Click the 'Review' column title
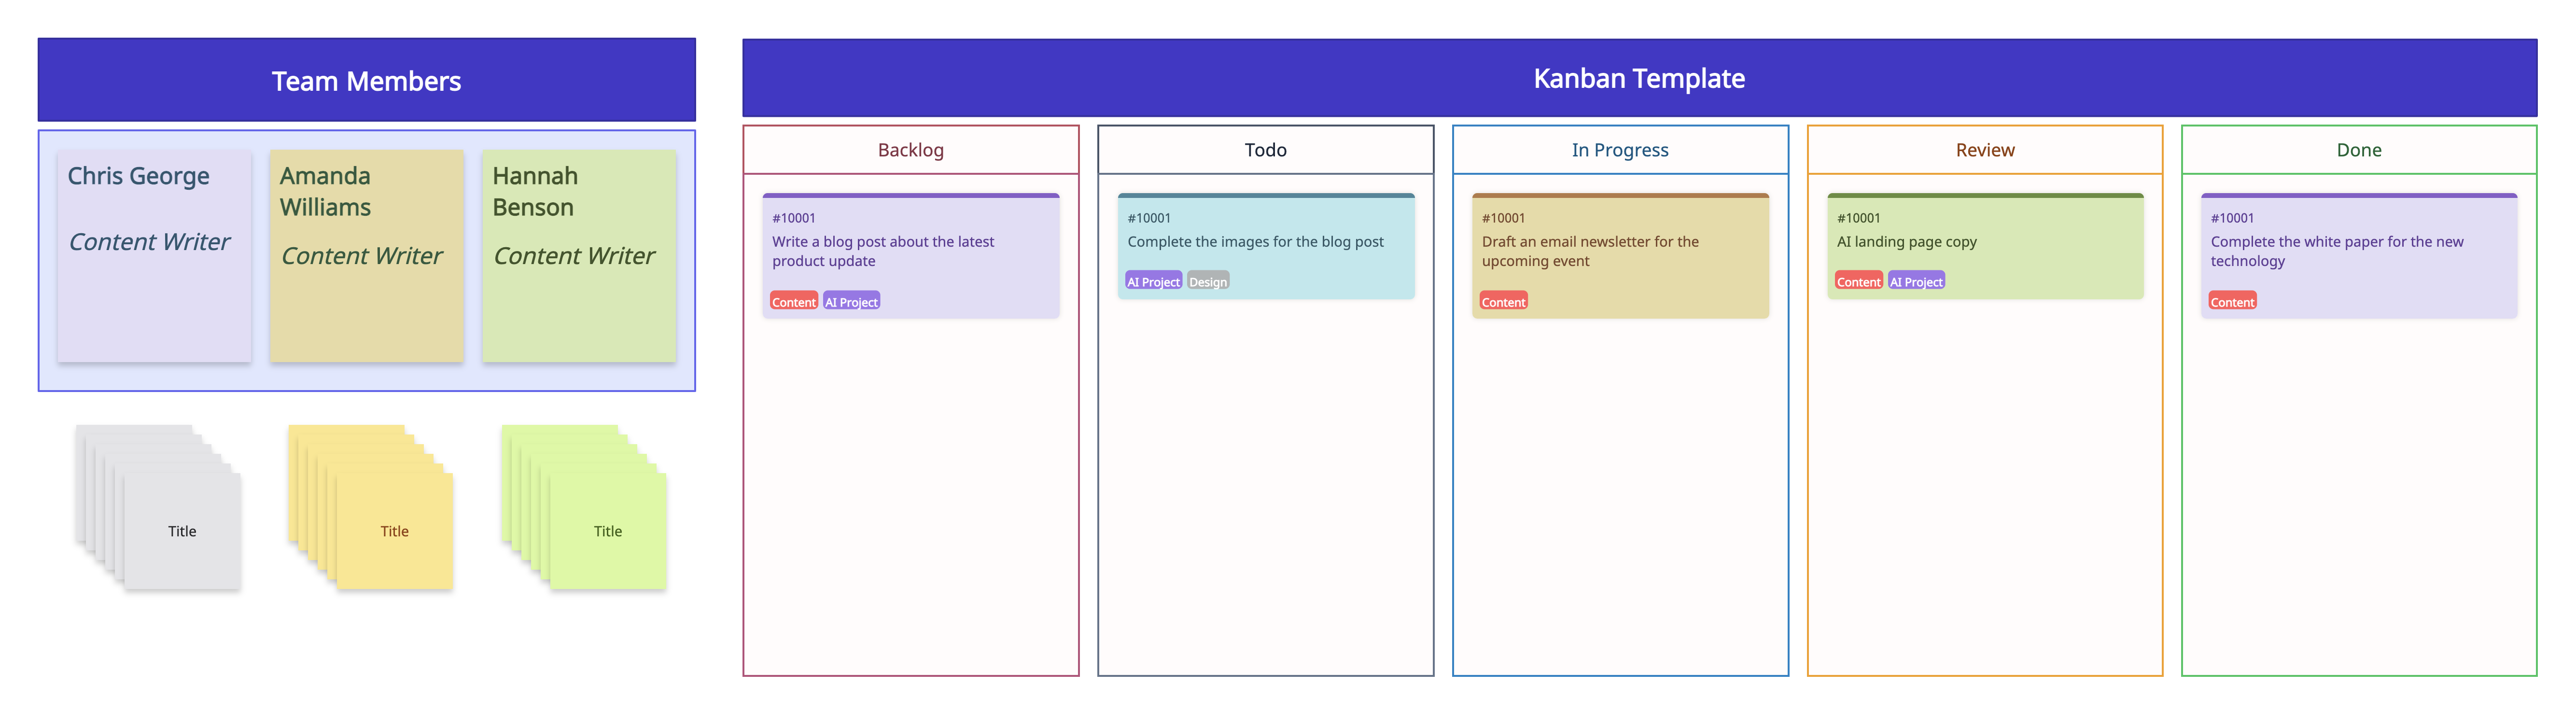The image size is (2576, 715). click(x=1985, y=149)
